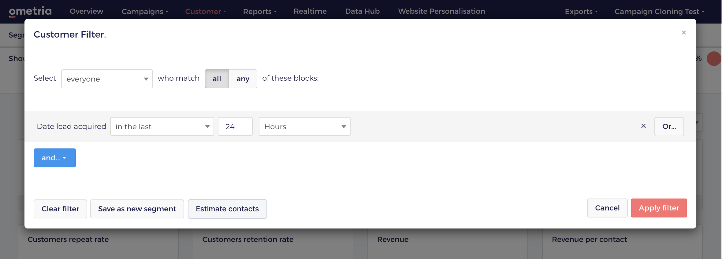Remove the Date lead acquired condition

[643, 126]
